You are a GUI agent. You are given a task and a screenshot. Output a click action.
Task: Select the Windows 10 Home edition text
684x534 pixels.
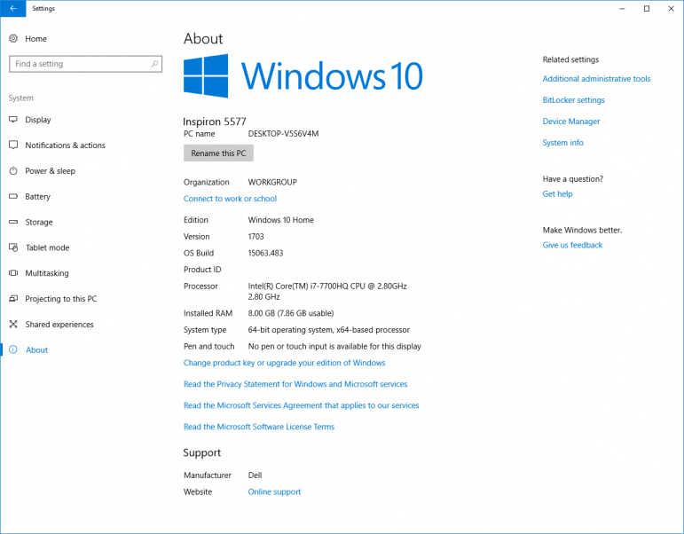coord(281,220)
